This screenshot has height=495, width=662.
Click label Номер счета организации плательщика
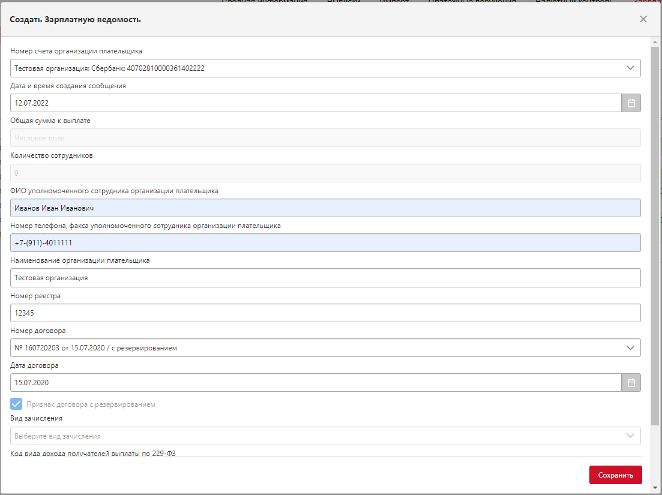tap(76, 51)
